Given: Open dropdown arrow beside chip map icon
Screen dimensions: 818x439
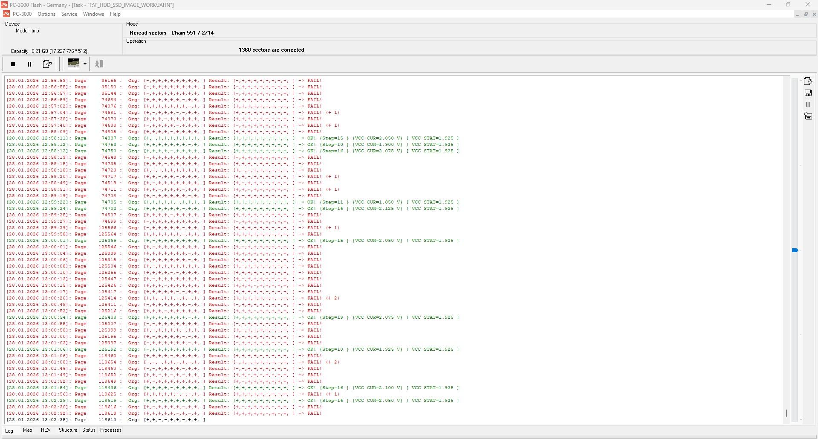Looking at the screenshot, I should tap(85, 64).
